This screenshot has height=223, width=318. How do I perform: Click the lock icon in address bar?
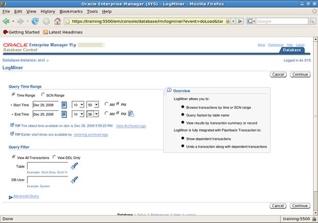click(228, 21)
